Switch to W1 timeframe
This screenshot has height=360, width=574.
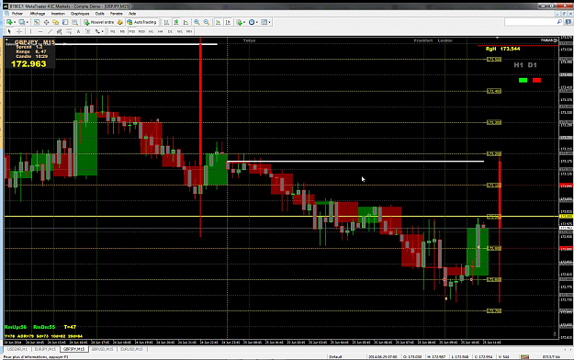click(x=180, y=31)
